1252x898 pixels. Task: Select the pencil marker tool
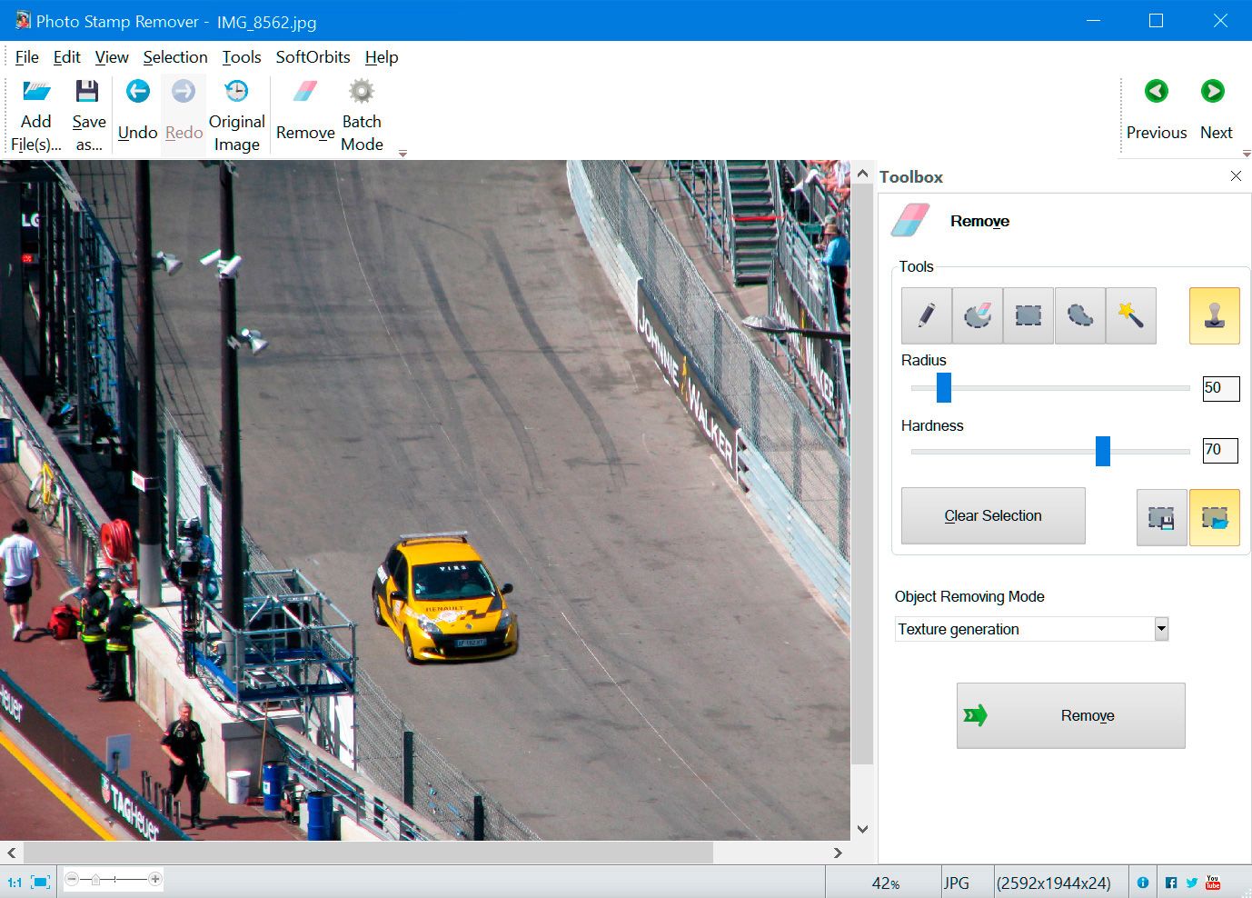tap(926, 315)
